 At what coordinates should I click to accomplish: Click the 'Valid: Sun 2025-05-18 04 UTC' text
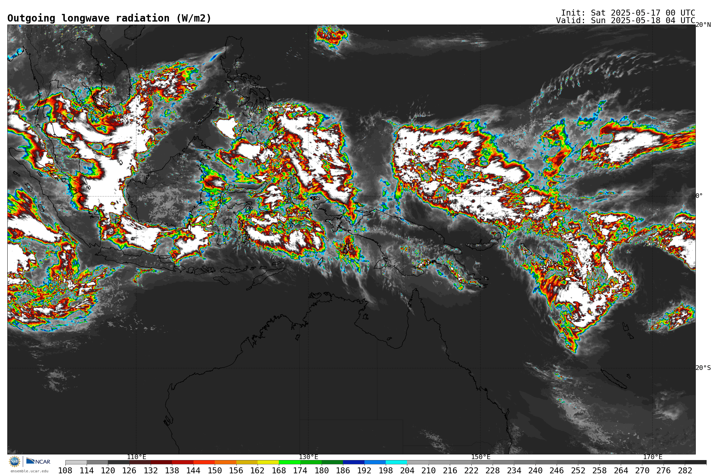pyautogui.click(x=625, y=21)
